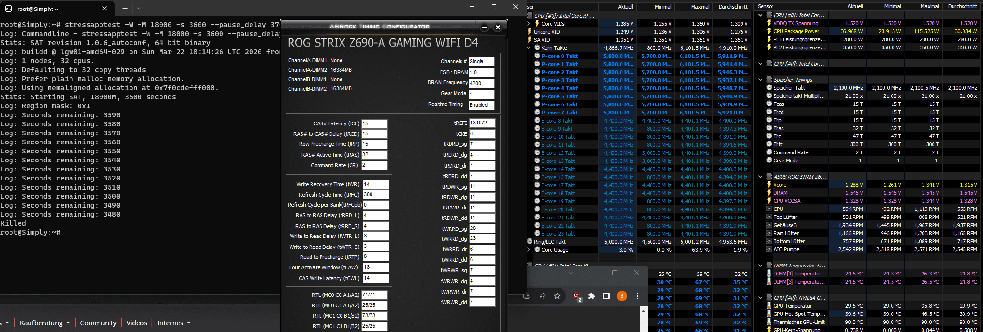Image resolution: width=983 pixels, height=332 pixels.
Task: Select the Ring/LLC Takt clock icon
Action: pyautogui.click(x=530, y=242)
